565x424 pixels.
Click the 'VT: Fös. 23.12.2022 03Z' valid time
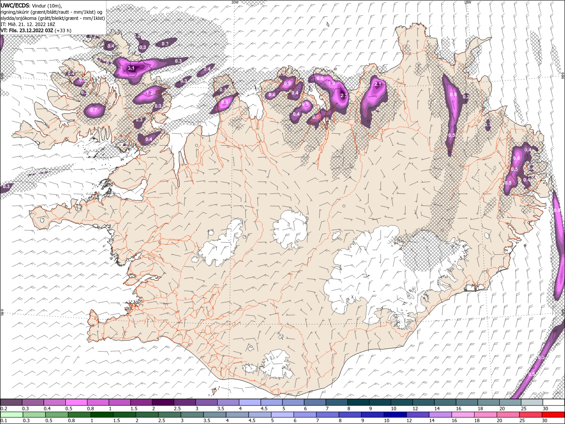27,30
